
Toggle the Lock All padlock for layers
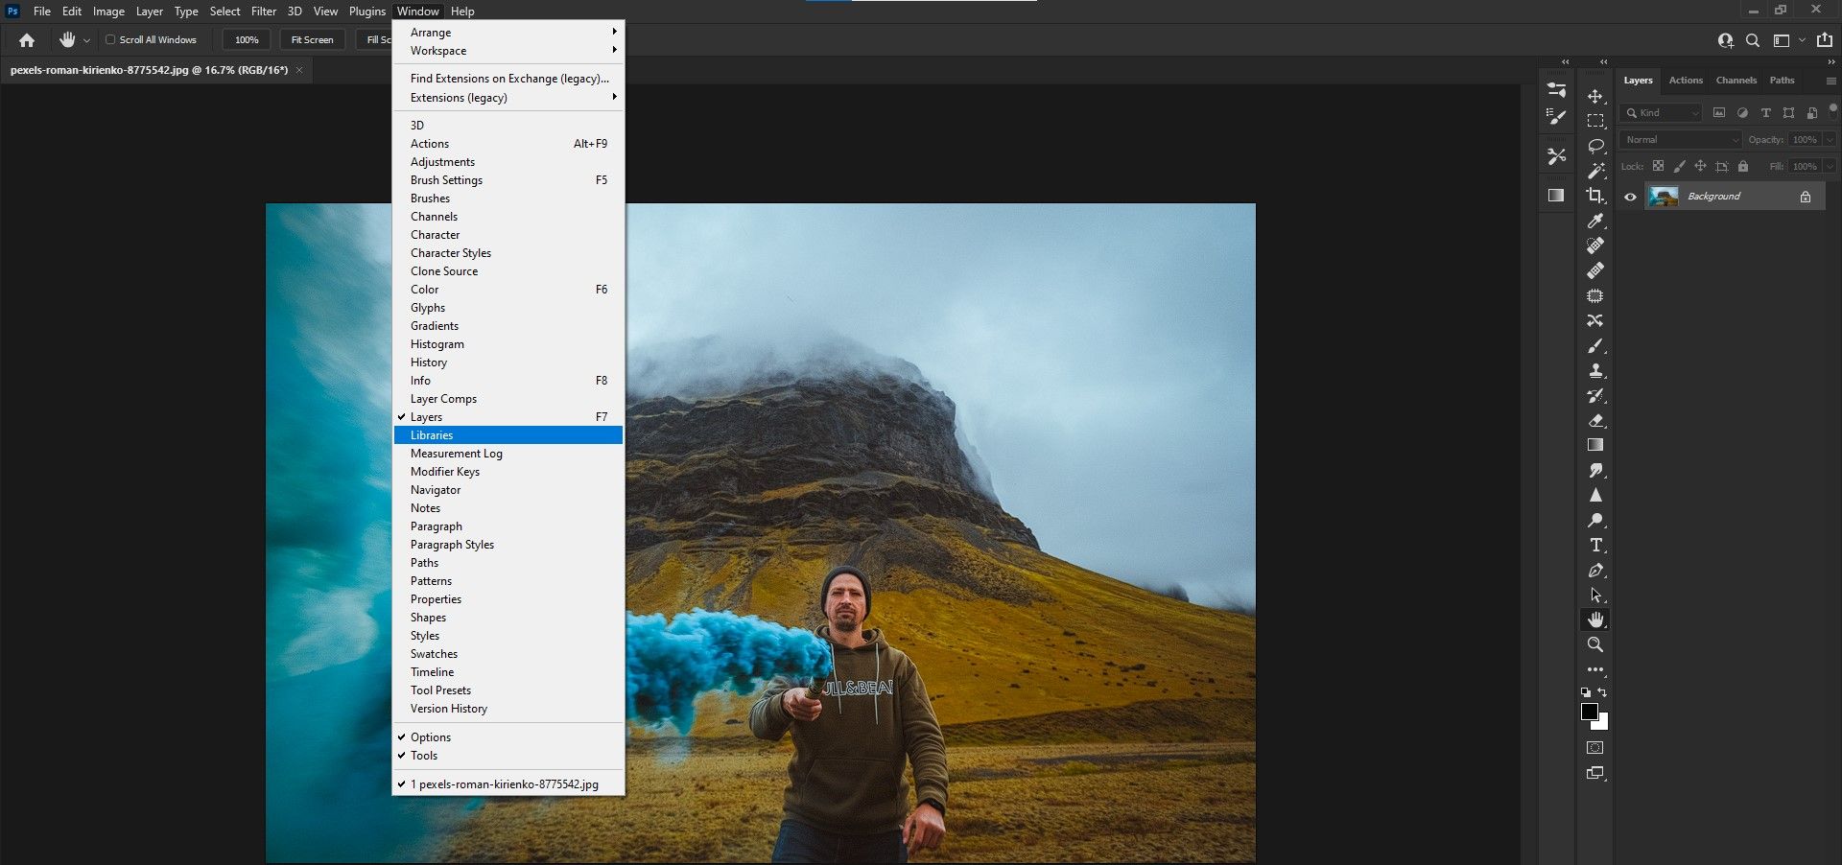tap(1743, 166)
